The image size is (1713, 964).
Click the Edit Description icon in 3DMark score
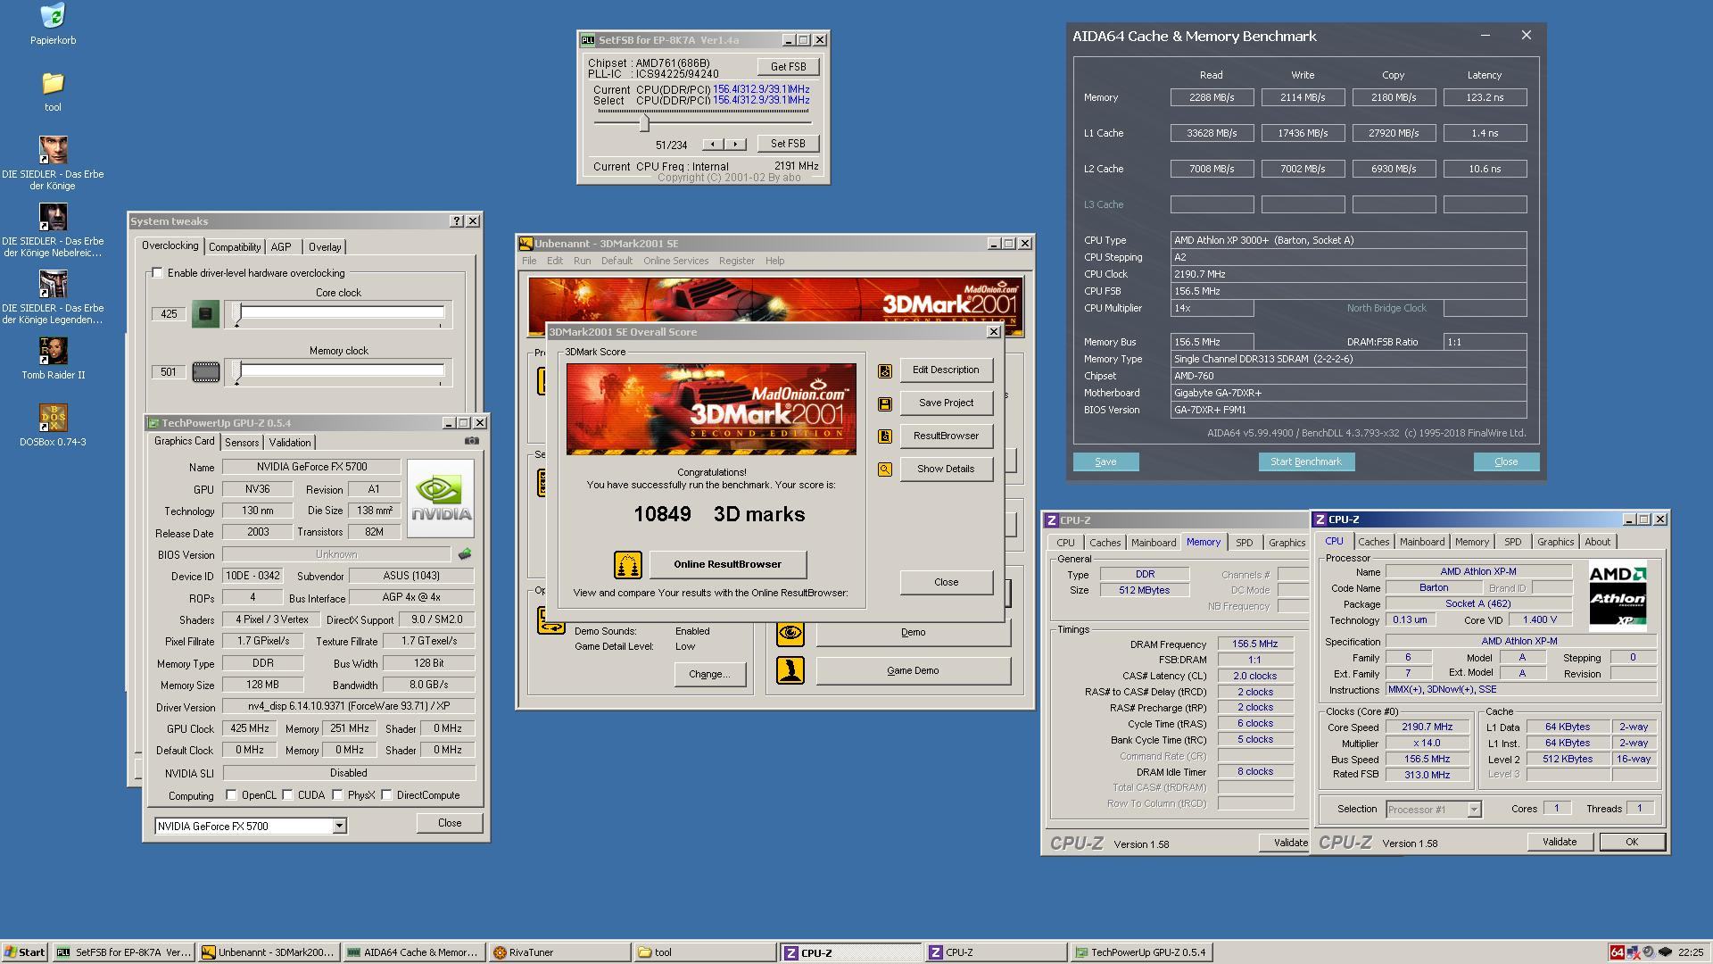click(x=884, y=370)
